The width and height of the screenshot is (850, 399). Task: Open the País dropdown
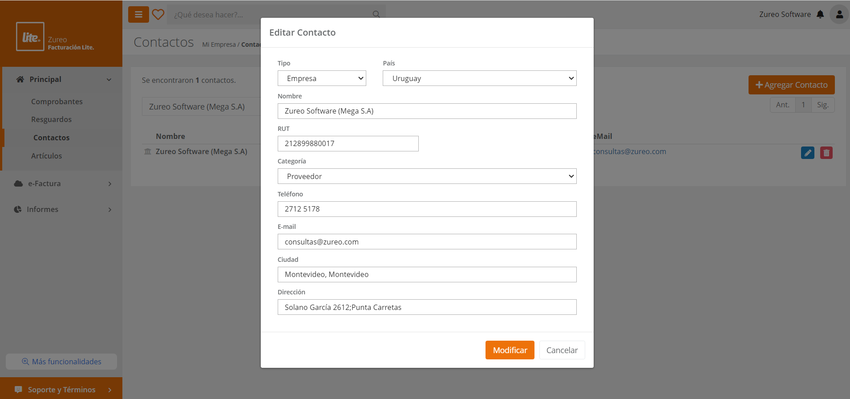tap(479, 78)
